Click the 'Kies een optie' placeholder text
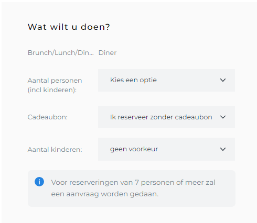Image resolution: width=257 pixels, height=223 pixels. tap(133, 80)
